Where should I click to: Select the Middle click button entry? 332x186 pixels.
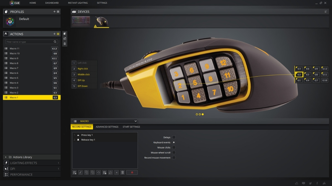click(84, 74)
